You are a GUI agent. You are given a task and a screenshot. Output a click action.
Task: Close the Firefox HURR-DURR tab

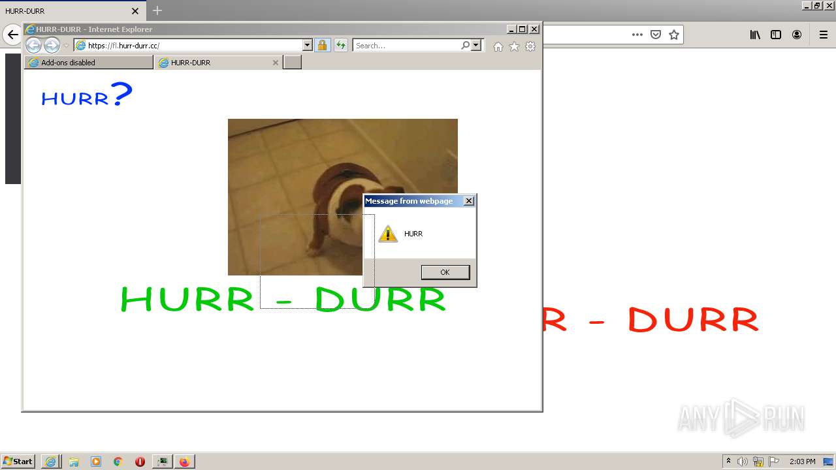(x=135, y=11)
